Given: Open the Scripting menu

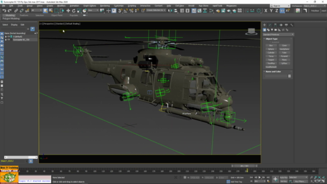Looking at the screenshot, I should (132, 6).
